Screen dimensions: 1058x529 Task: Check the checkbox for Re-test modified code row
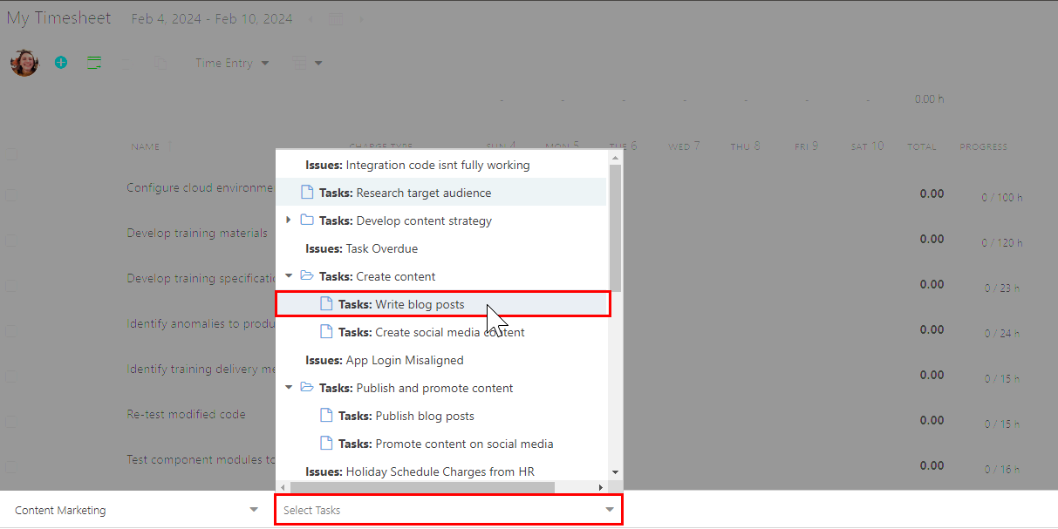(x=11, y=421)
